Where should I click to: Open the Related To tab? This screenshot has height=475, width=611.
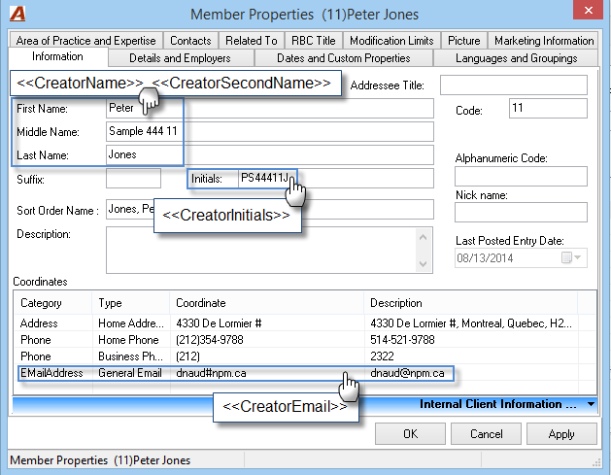coord(252,41)
